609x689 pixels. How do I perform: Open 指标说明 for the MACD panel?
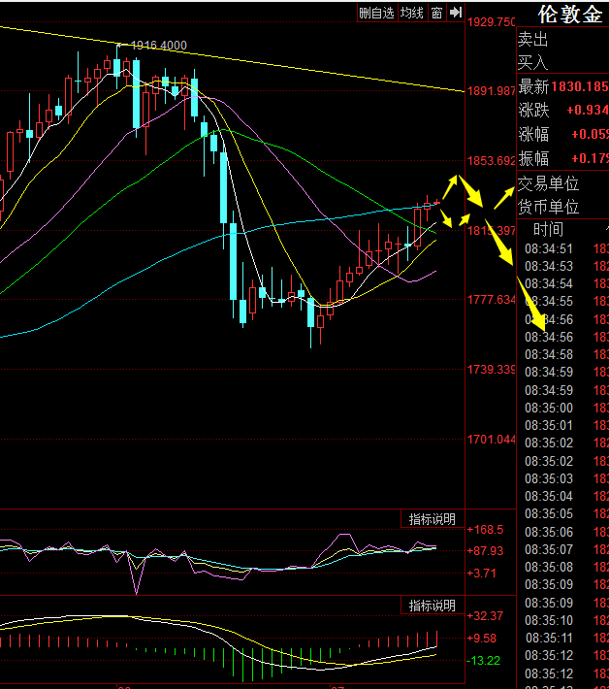433,606
